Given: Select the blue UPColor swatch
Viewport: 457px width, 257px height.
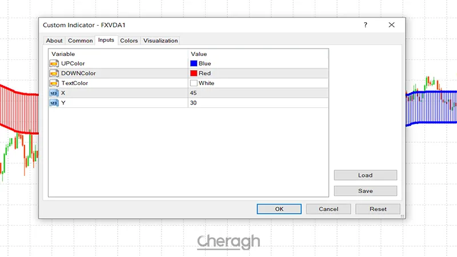Looking at the screenshot, I should [x=194, y=63].
